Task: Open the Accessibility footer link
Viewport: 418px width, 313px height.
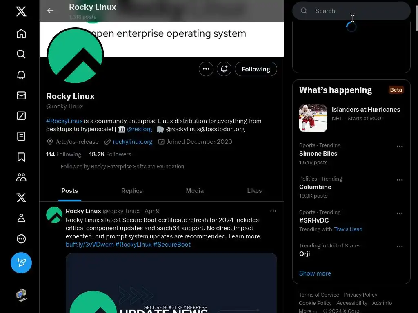Action: click(x=351, y=303)
